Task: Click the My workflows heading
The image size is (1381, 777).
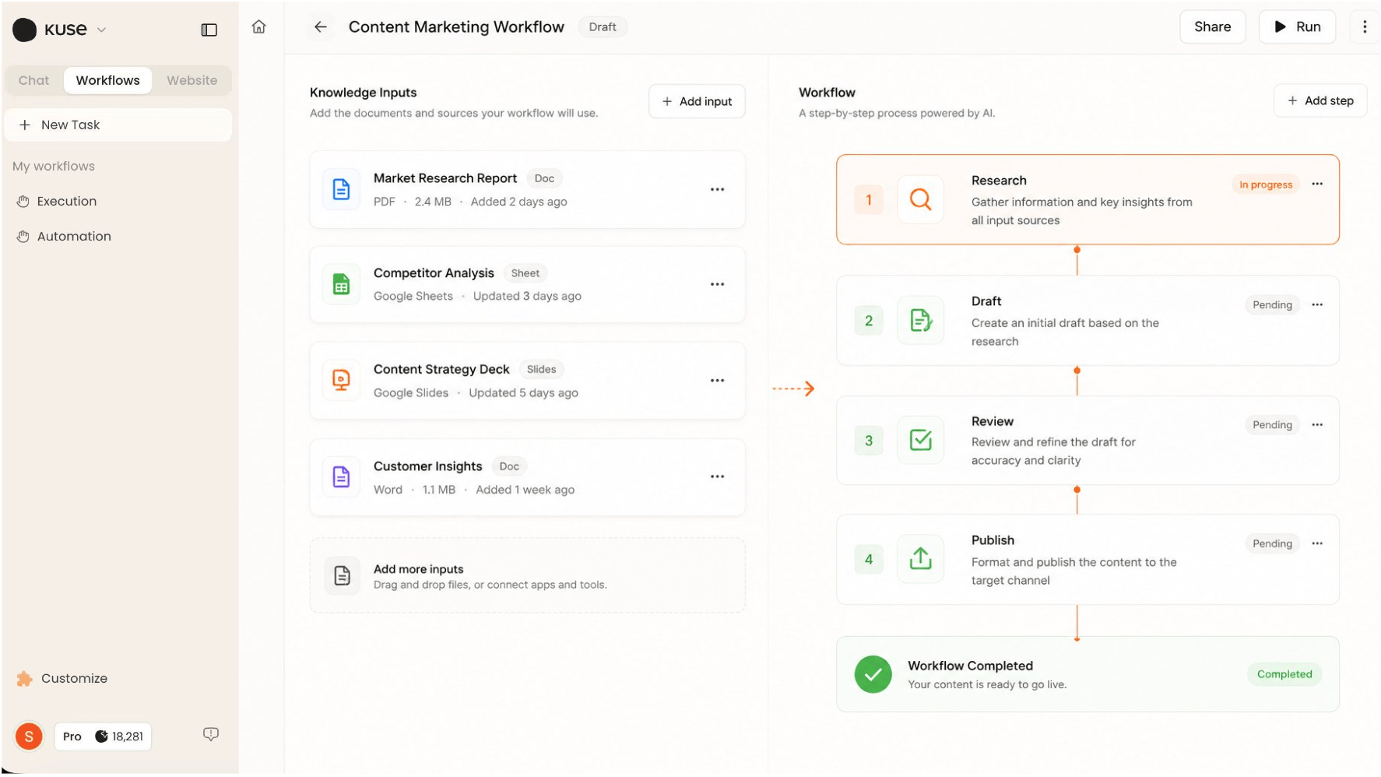Action: tap(54, 167)
